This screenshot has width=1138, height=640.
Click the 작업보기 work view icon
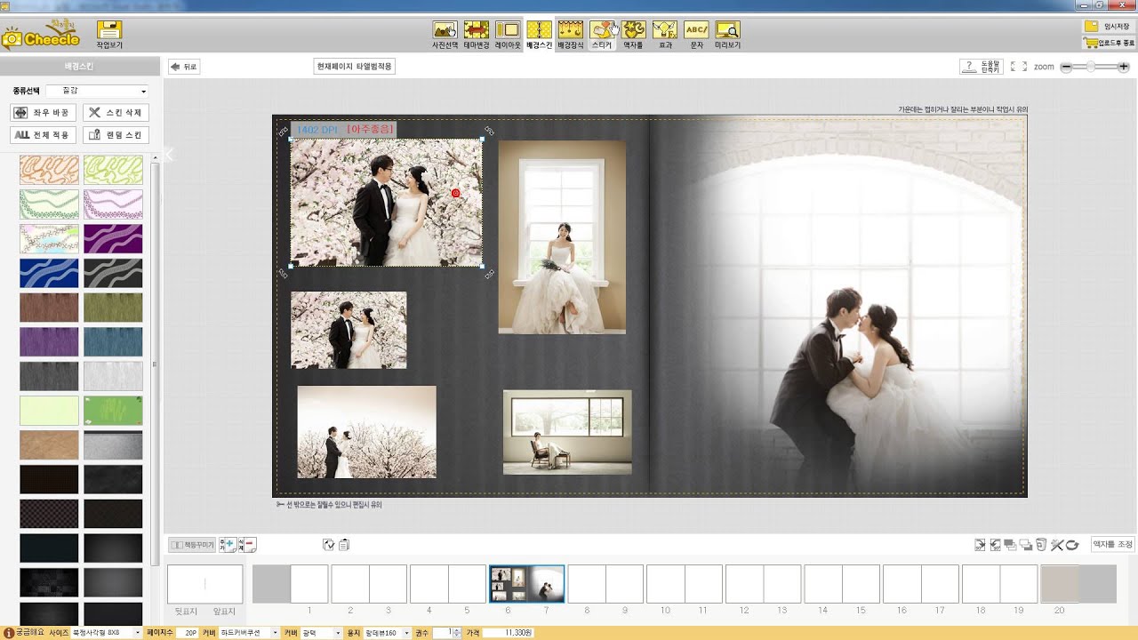tap(109, 35)
